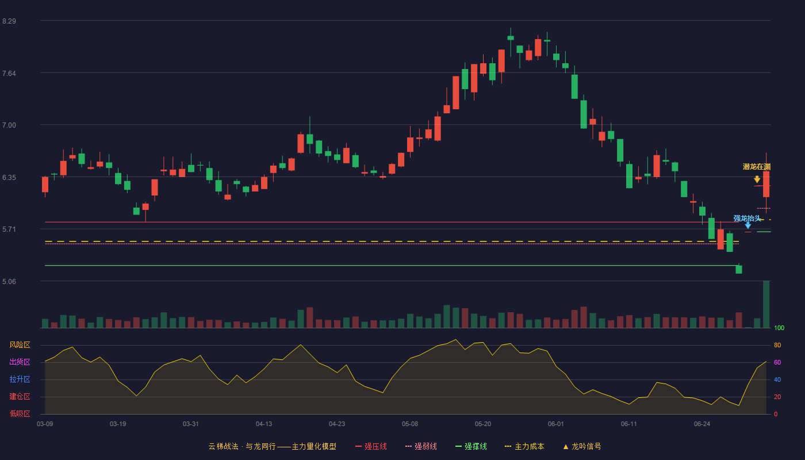Click the 03-31 date label
Screen dimensions: 805x460
click(191, 424)
